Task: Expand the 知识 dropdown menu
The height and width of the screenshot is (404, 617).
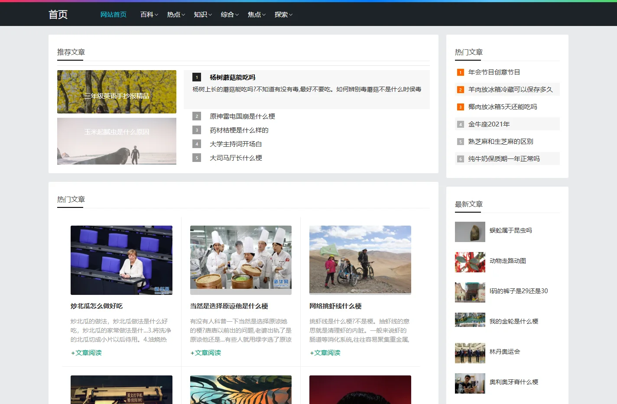Action: [203, 15]
